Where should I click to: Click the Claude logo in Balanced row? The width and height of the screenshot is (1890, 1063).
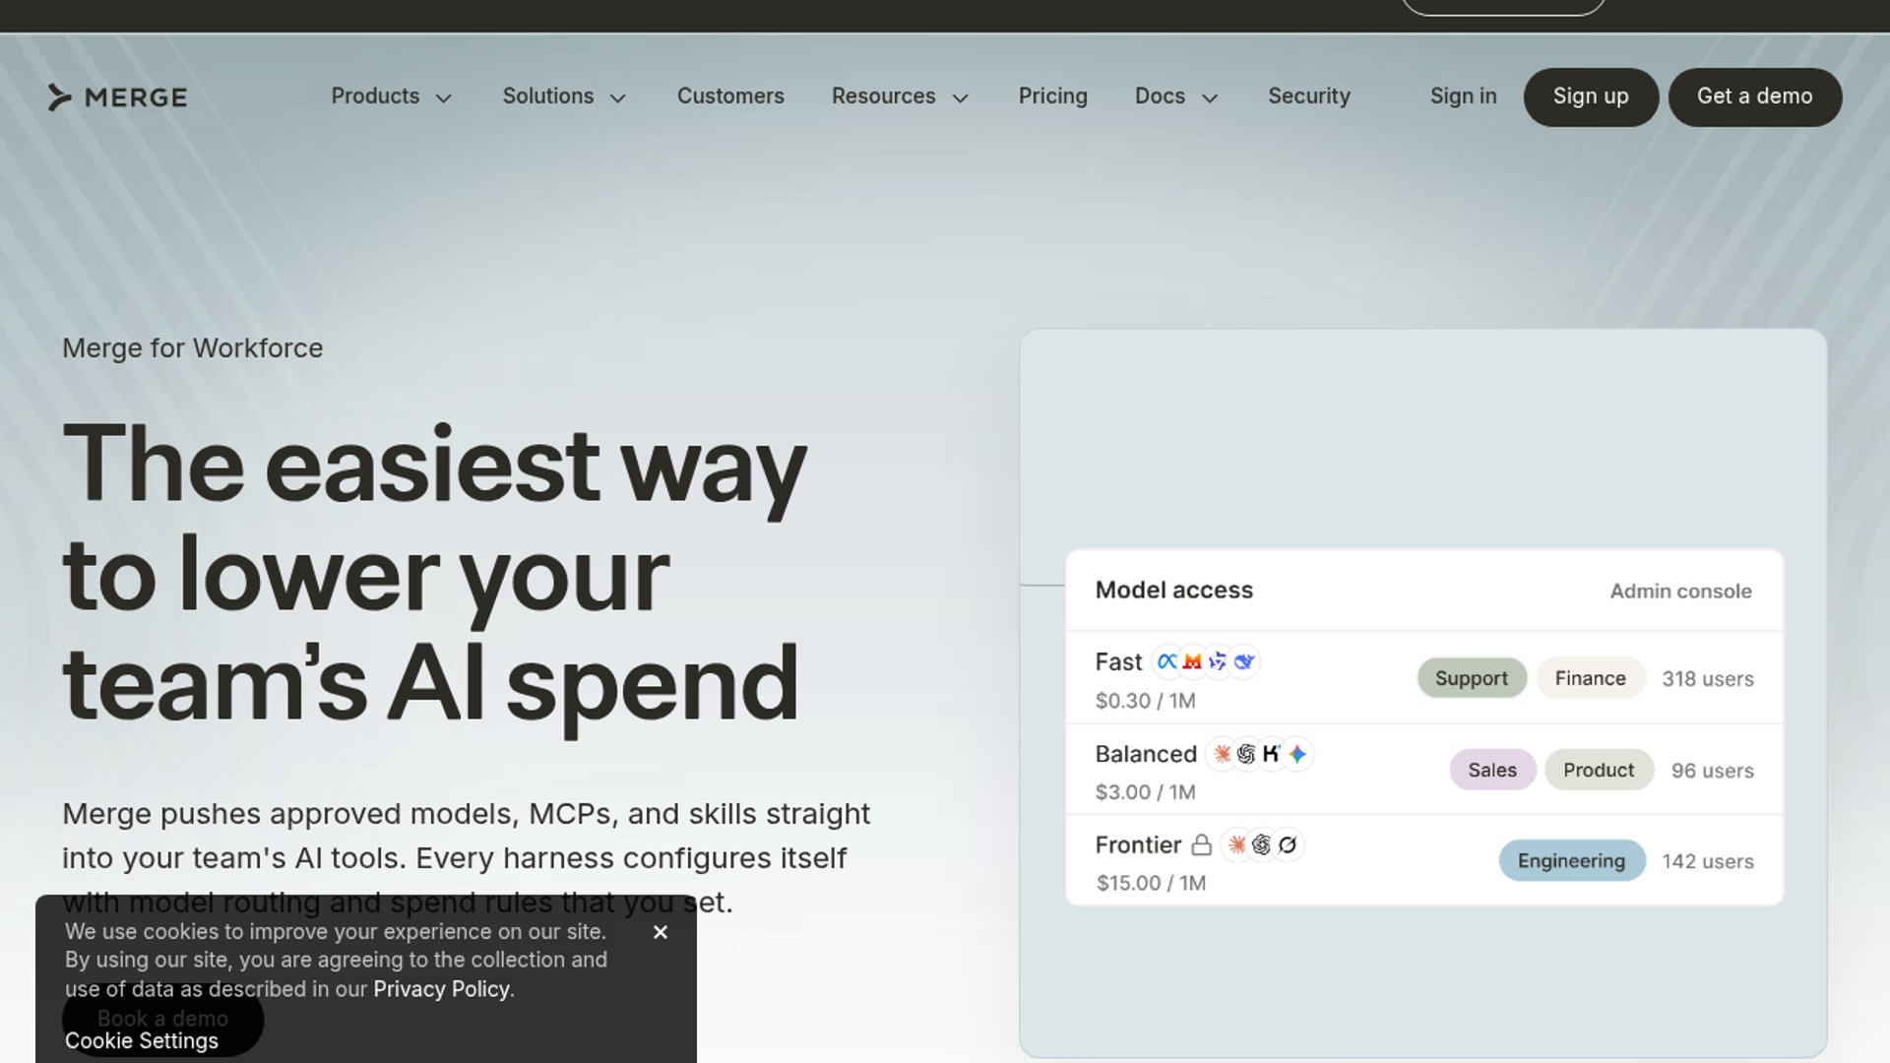pyautogui.click(x=1222, y=754)
